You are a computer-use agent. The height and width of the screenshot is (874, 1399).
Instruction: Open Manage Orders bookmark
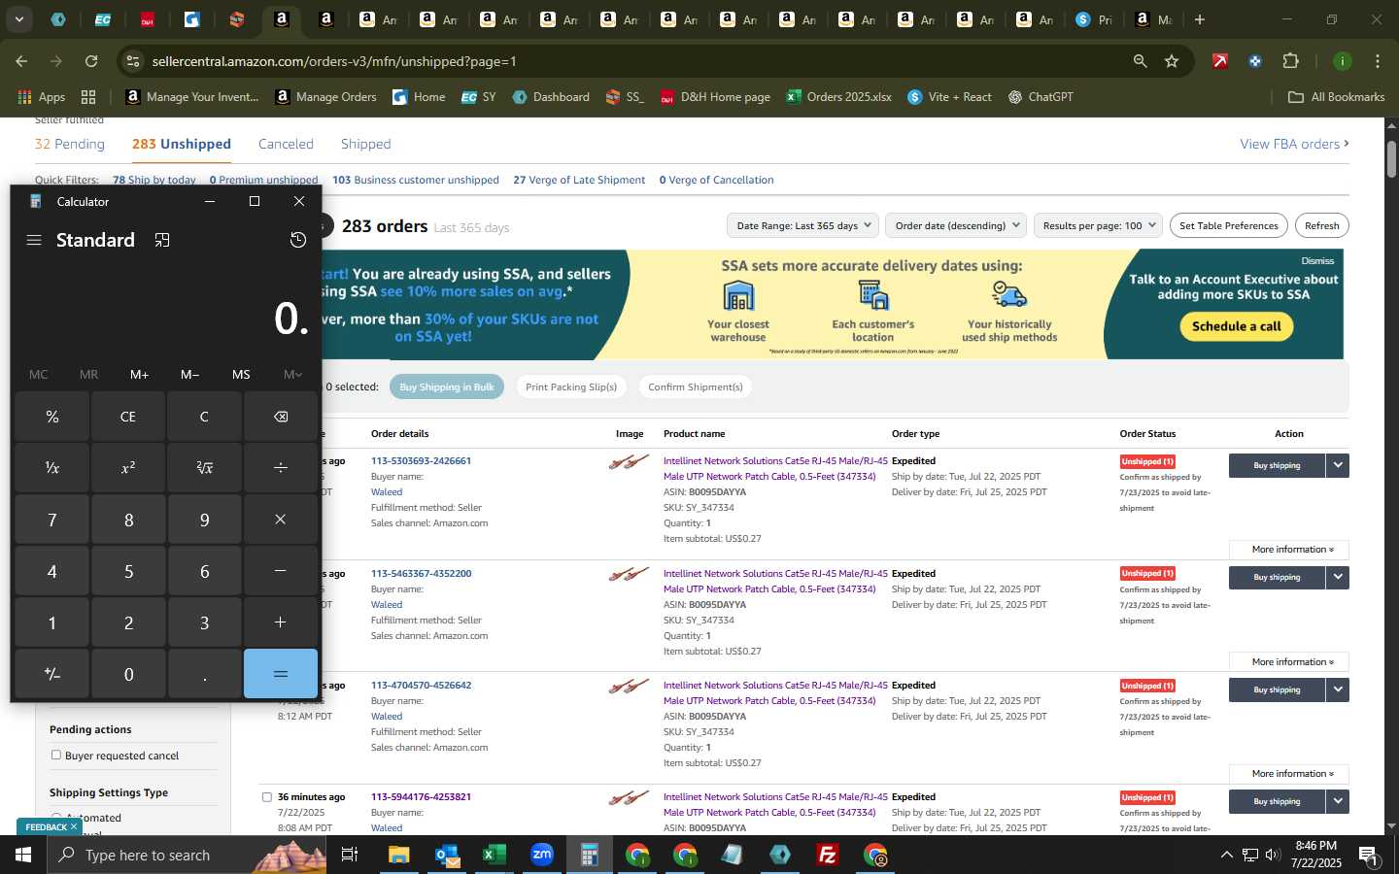[x=325, y=97]
